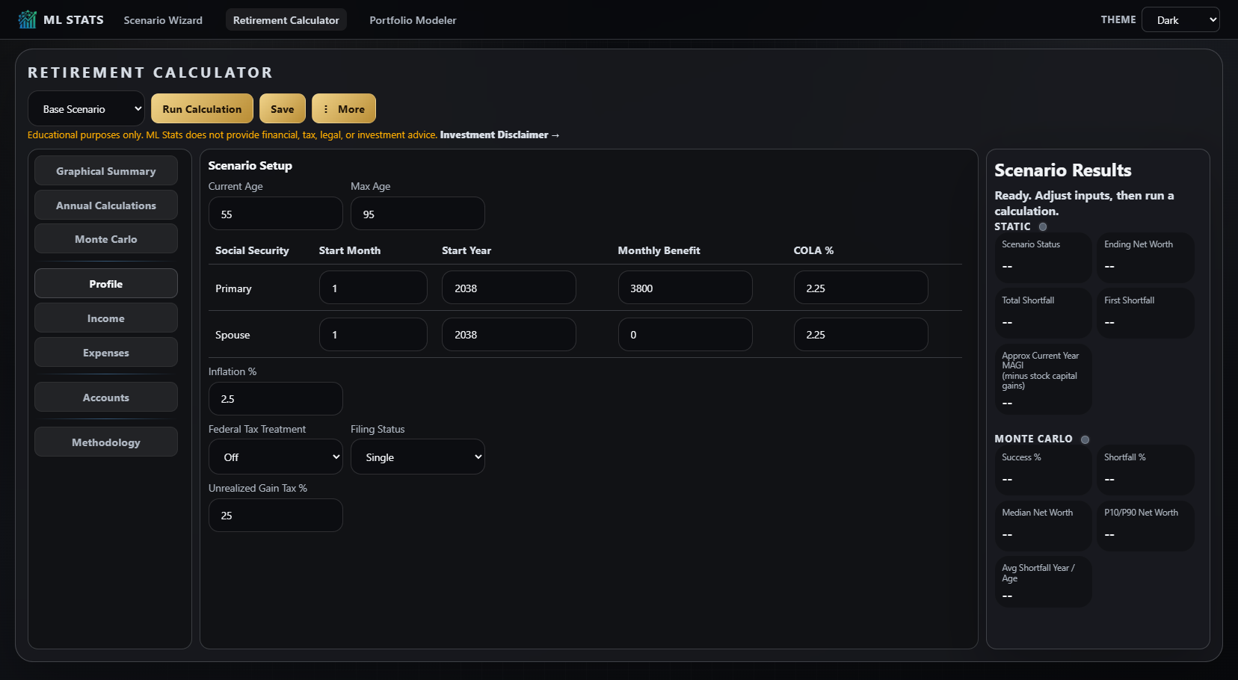Click the First Shortfall result card
Screen dimensions: 1238x680
click(x=1145, y=313)
